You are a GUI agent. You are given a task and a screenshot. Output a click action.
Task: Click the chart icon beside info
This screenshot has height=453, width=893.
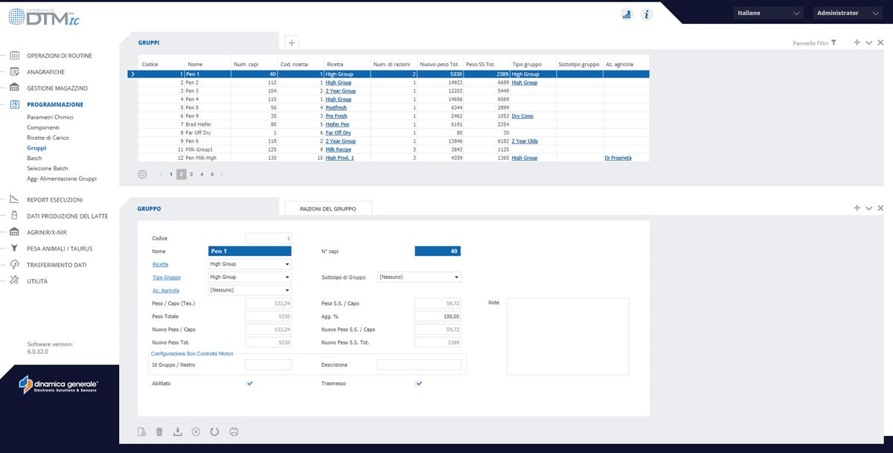point(627,14)
